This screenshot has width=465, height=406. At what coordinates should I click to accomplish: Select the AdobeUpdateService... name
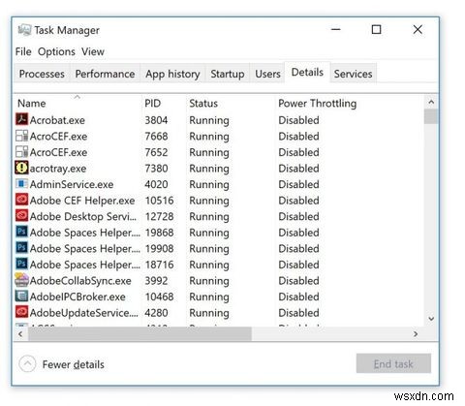84,313
